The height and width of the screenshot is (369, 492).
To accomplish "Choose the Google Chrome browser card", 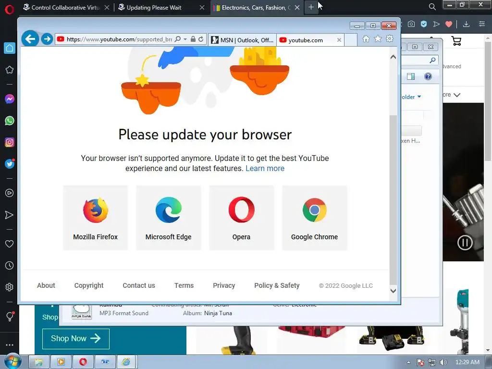I will (314, 218).
